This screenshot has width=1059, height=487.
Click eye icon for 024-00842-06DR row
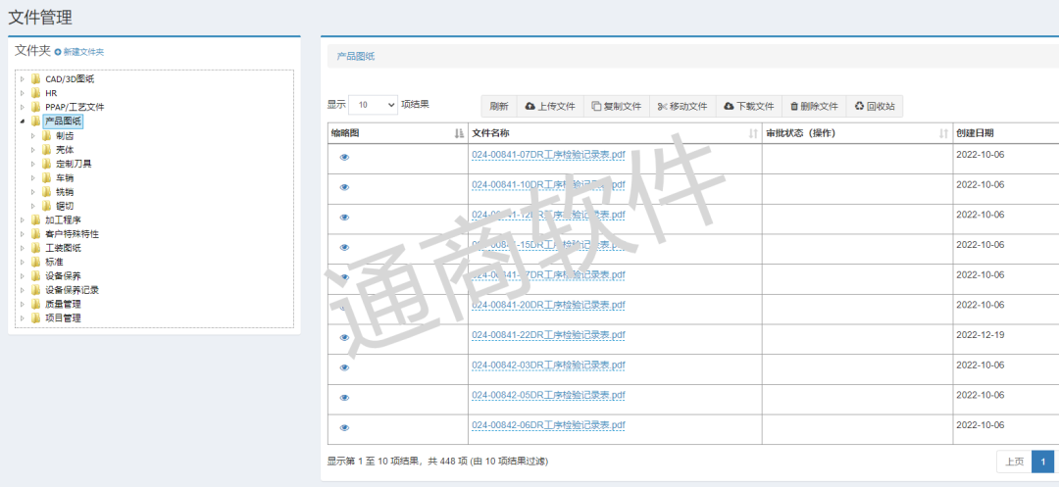point(344,427)
